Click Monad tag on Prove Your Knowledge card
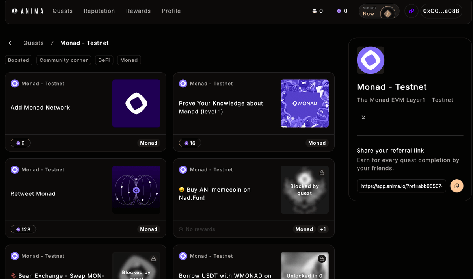 [x=317, y=143]
